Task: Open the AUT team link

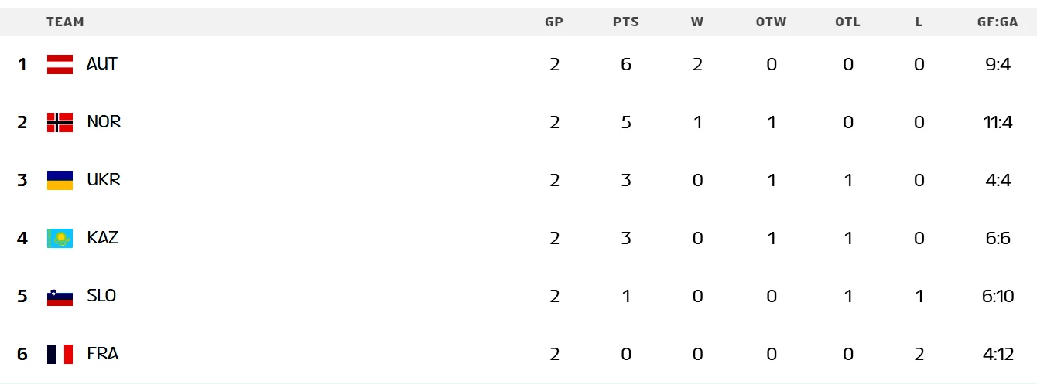Action: tap(101, 64)
